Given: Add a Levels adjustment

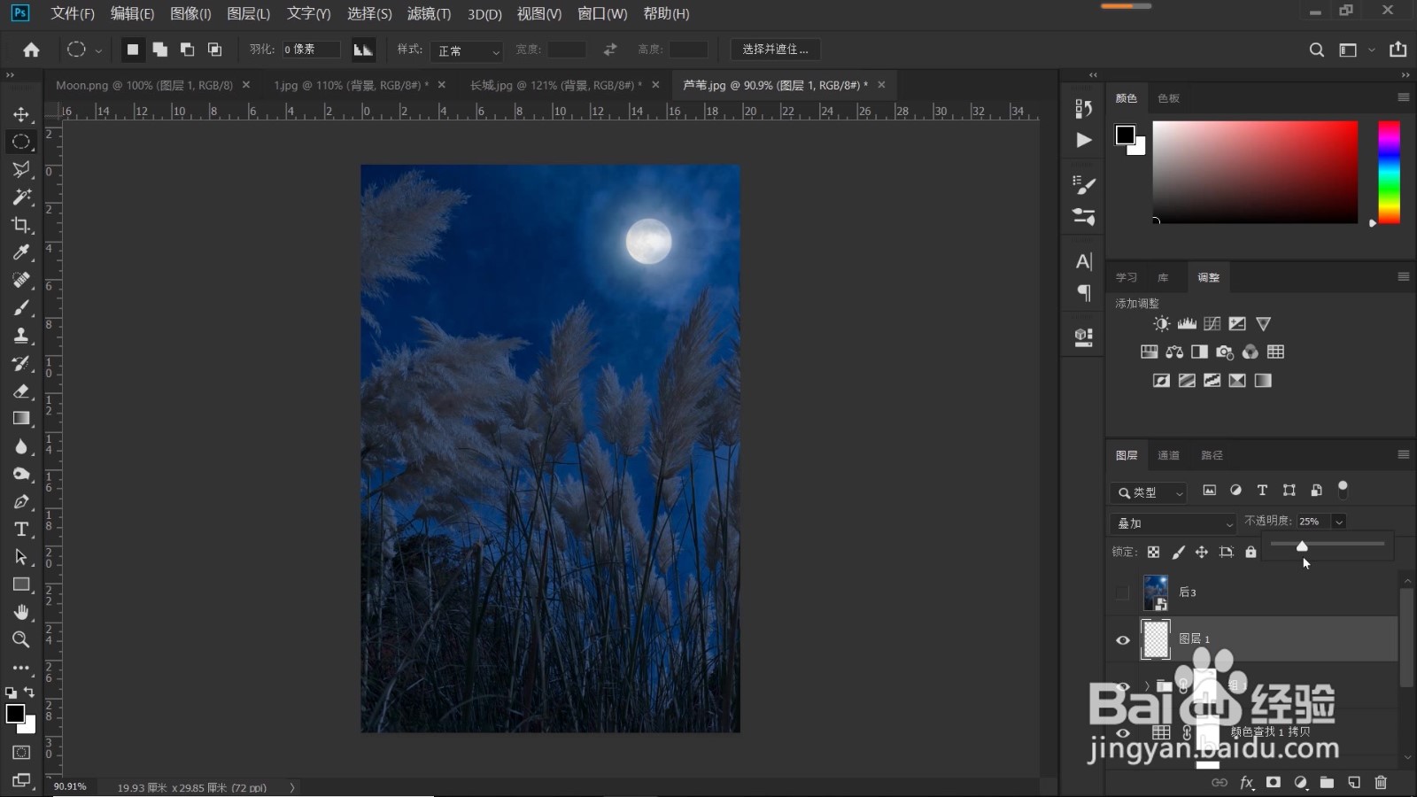Looking at the screenshot, I should coord(1187,324).
